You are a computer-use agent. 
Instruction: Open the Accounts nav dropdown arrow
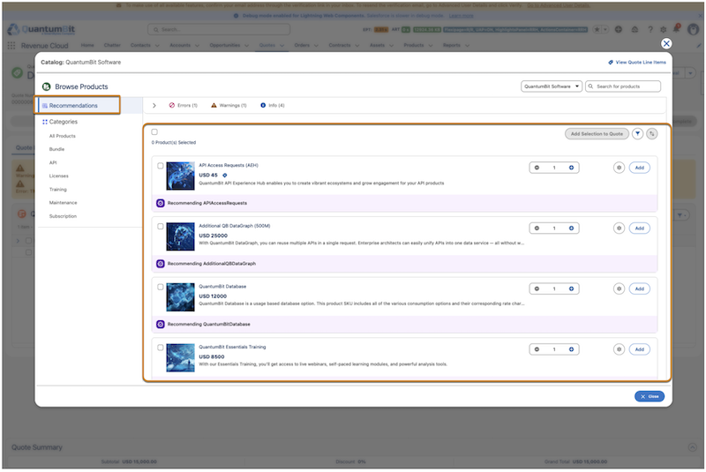point(197,46)
